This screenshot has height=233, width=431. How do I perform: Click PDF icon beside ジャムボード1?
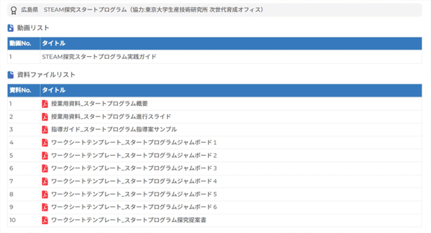point(45,143)
